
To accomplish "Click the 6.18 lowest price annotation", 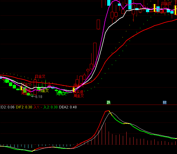I will [38, 97].
